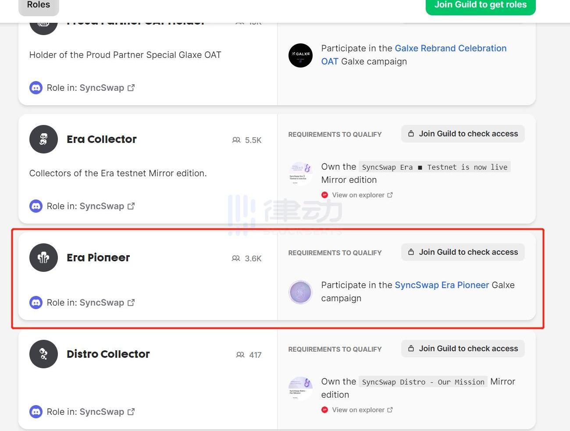The width and height of the screenshot is (570, 431).
Task: Click the Discord icon in the Era Pioneer card
Action: (x=36, y=303)
